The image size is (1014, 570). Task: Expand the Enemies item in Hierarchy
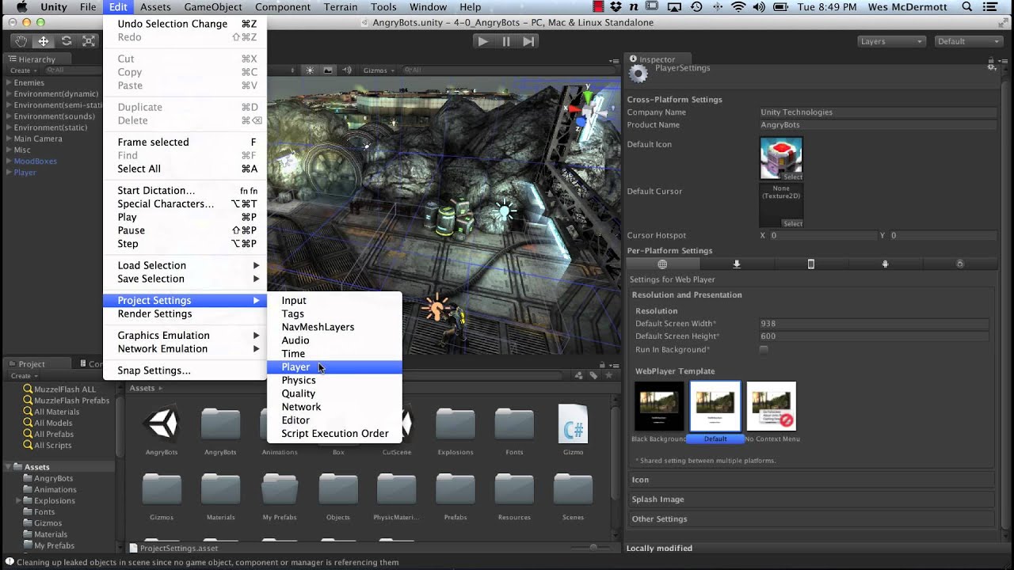[x=9, y=82]
